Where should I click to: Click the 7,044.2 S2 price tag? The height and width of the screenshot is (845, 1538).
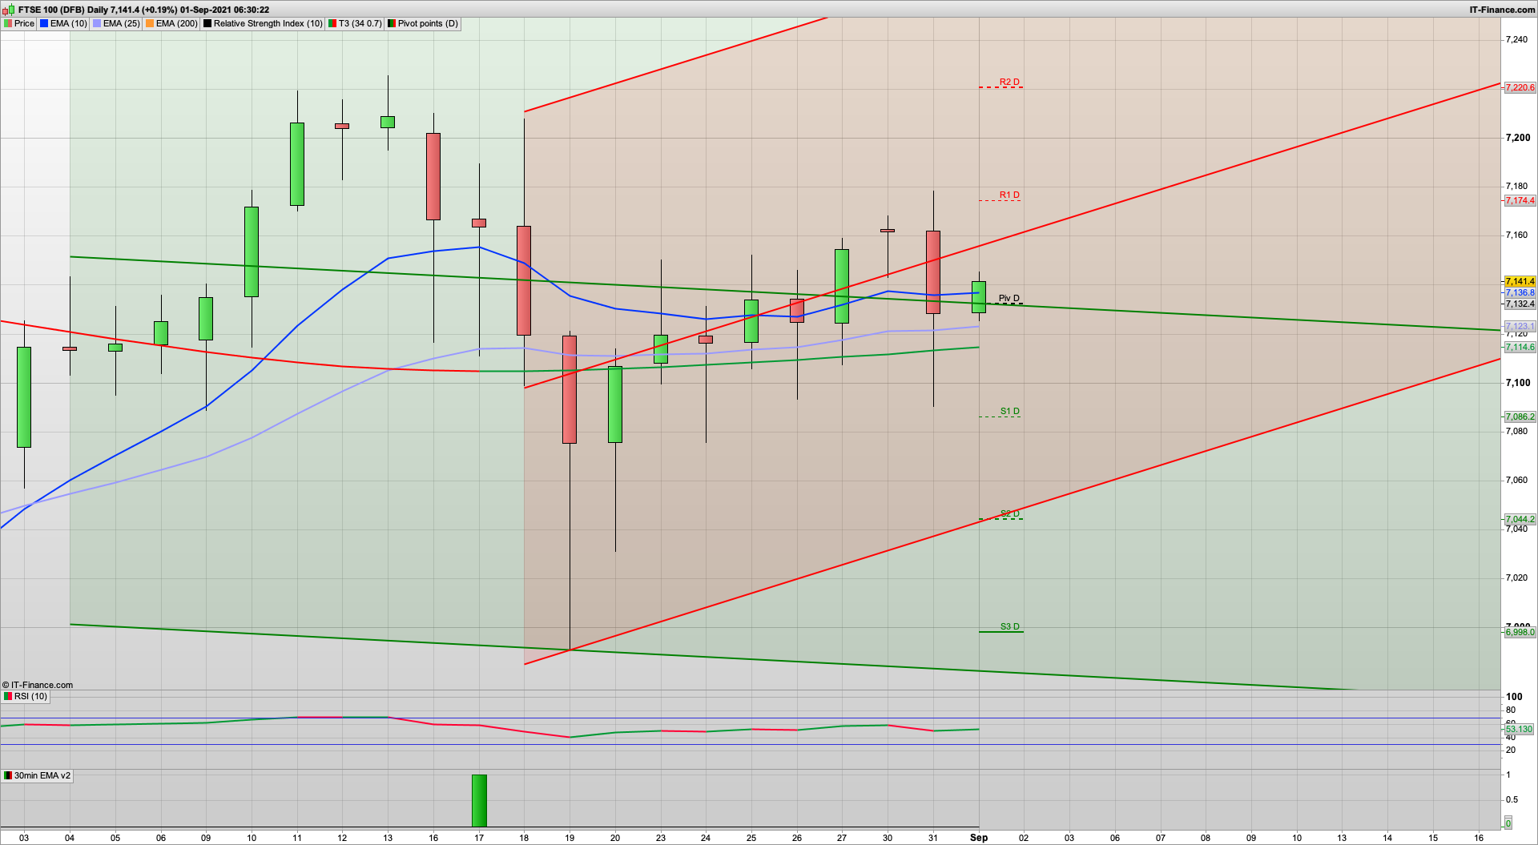pyautogui.click(x=1520, y=519)
